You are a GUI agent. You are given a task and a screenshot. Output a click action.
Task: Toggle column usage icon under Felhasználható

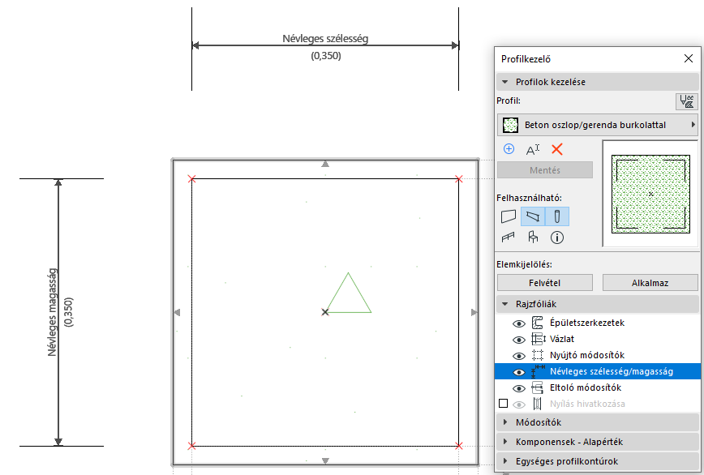click(557, 216)
